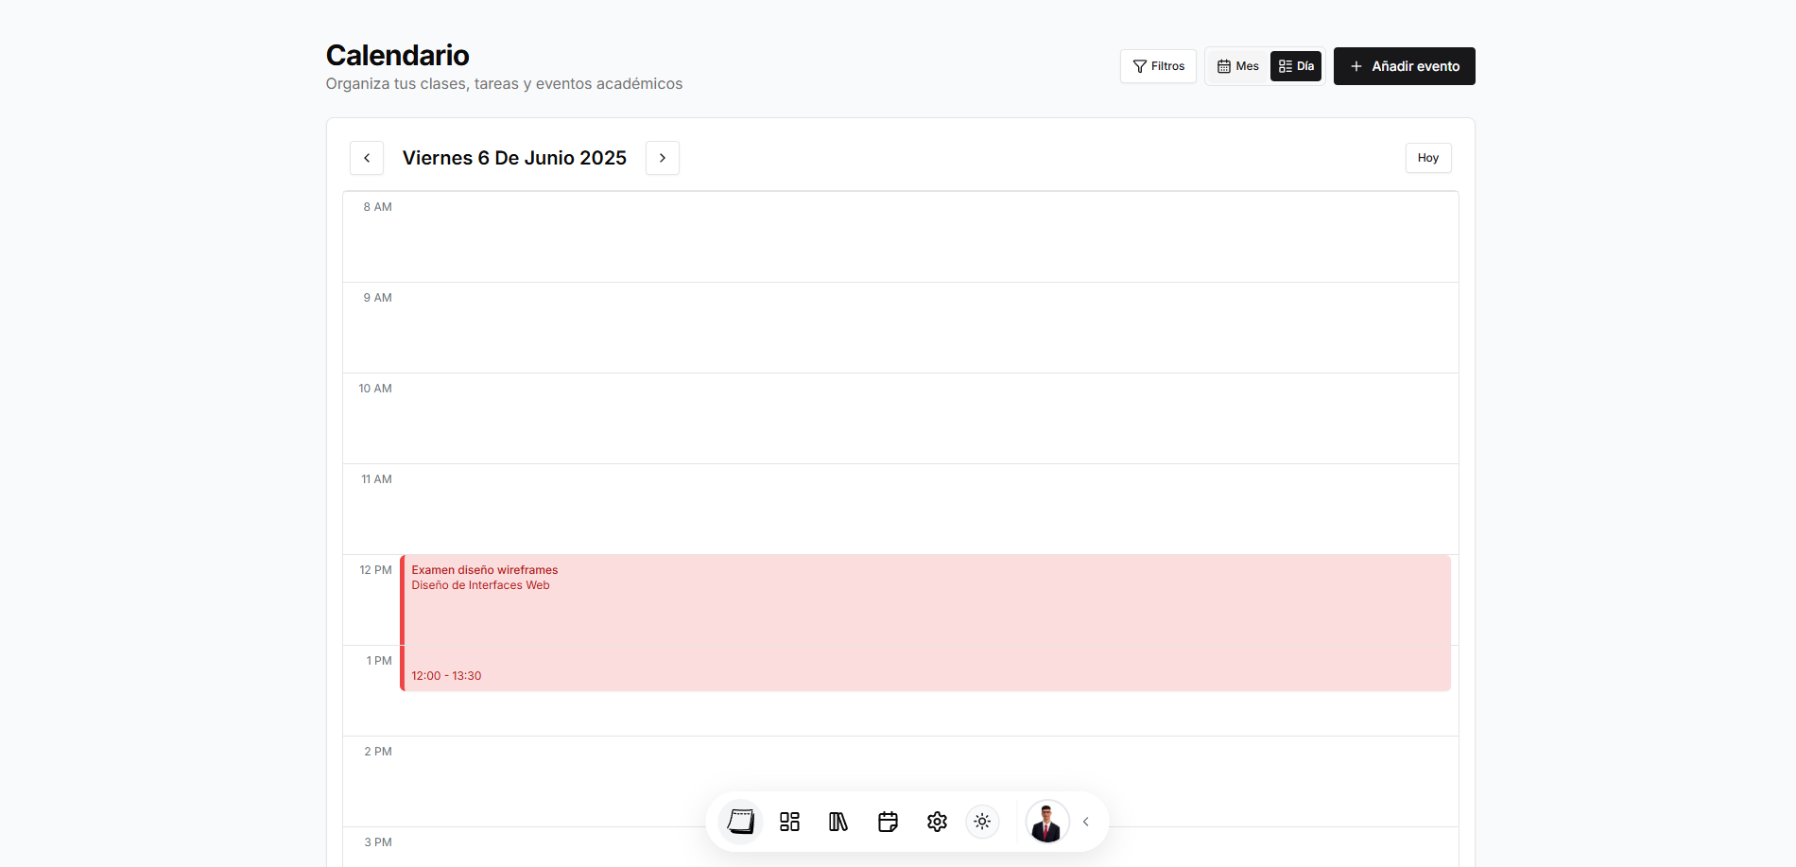The image size is (1796, 867).
Task: Go to the previous day
Action: 367,158
